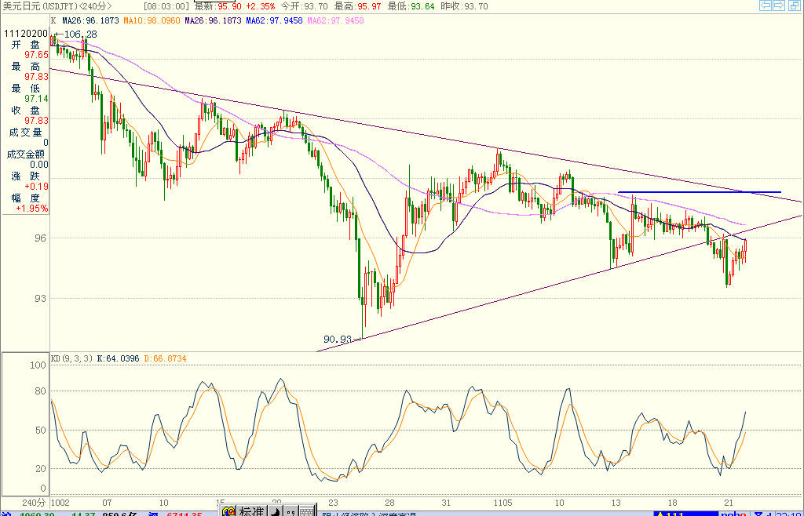Select the blue MA62:97.9458 indicator label
Image resolution: width=804 pixels, height=516 pixels.
click(x=274, y=20)
